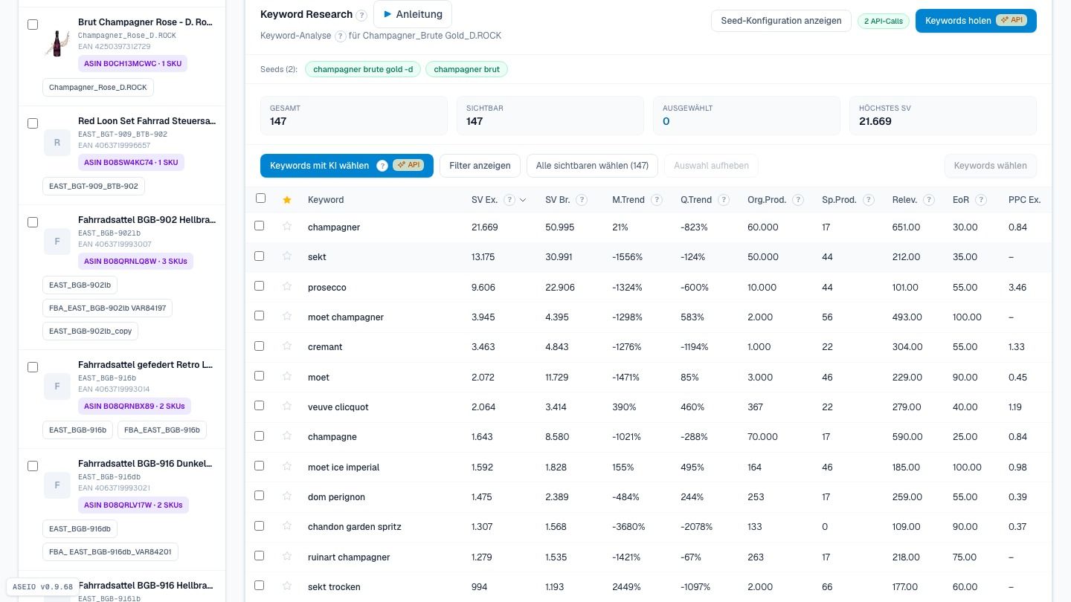Toggle the select-all checkbox in table header
Viewport: 1071px width, 602px height.
coord(260,198)
